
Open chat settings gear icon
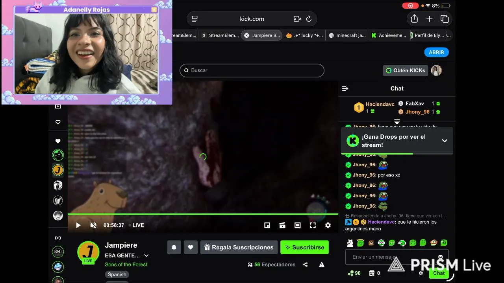421,273
